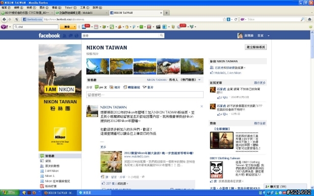Open the File menu in Firefox

point(6,8)
